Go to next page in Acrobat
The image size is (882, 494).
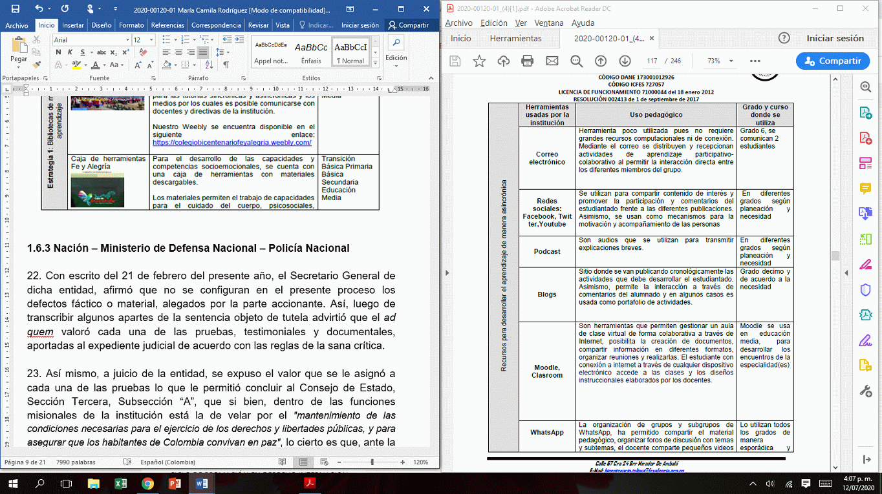click(625, 61)
